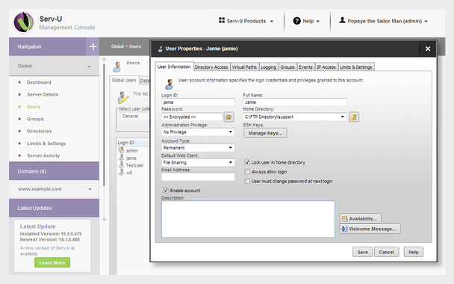Open the Groups tab in dialog

pyautogui.click(x=287, y=67)
